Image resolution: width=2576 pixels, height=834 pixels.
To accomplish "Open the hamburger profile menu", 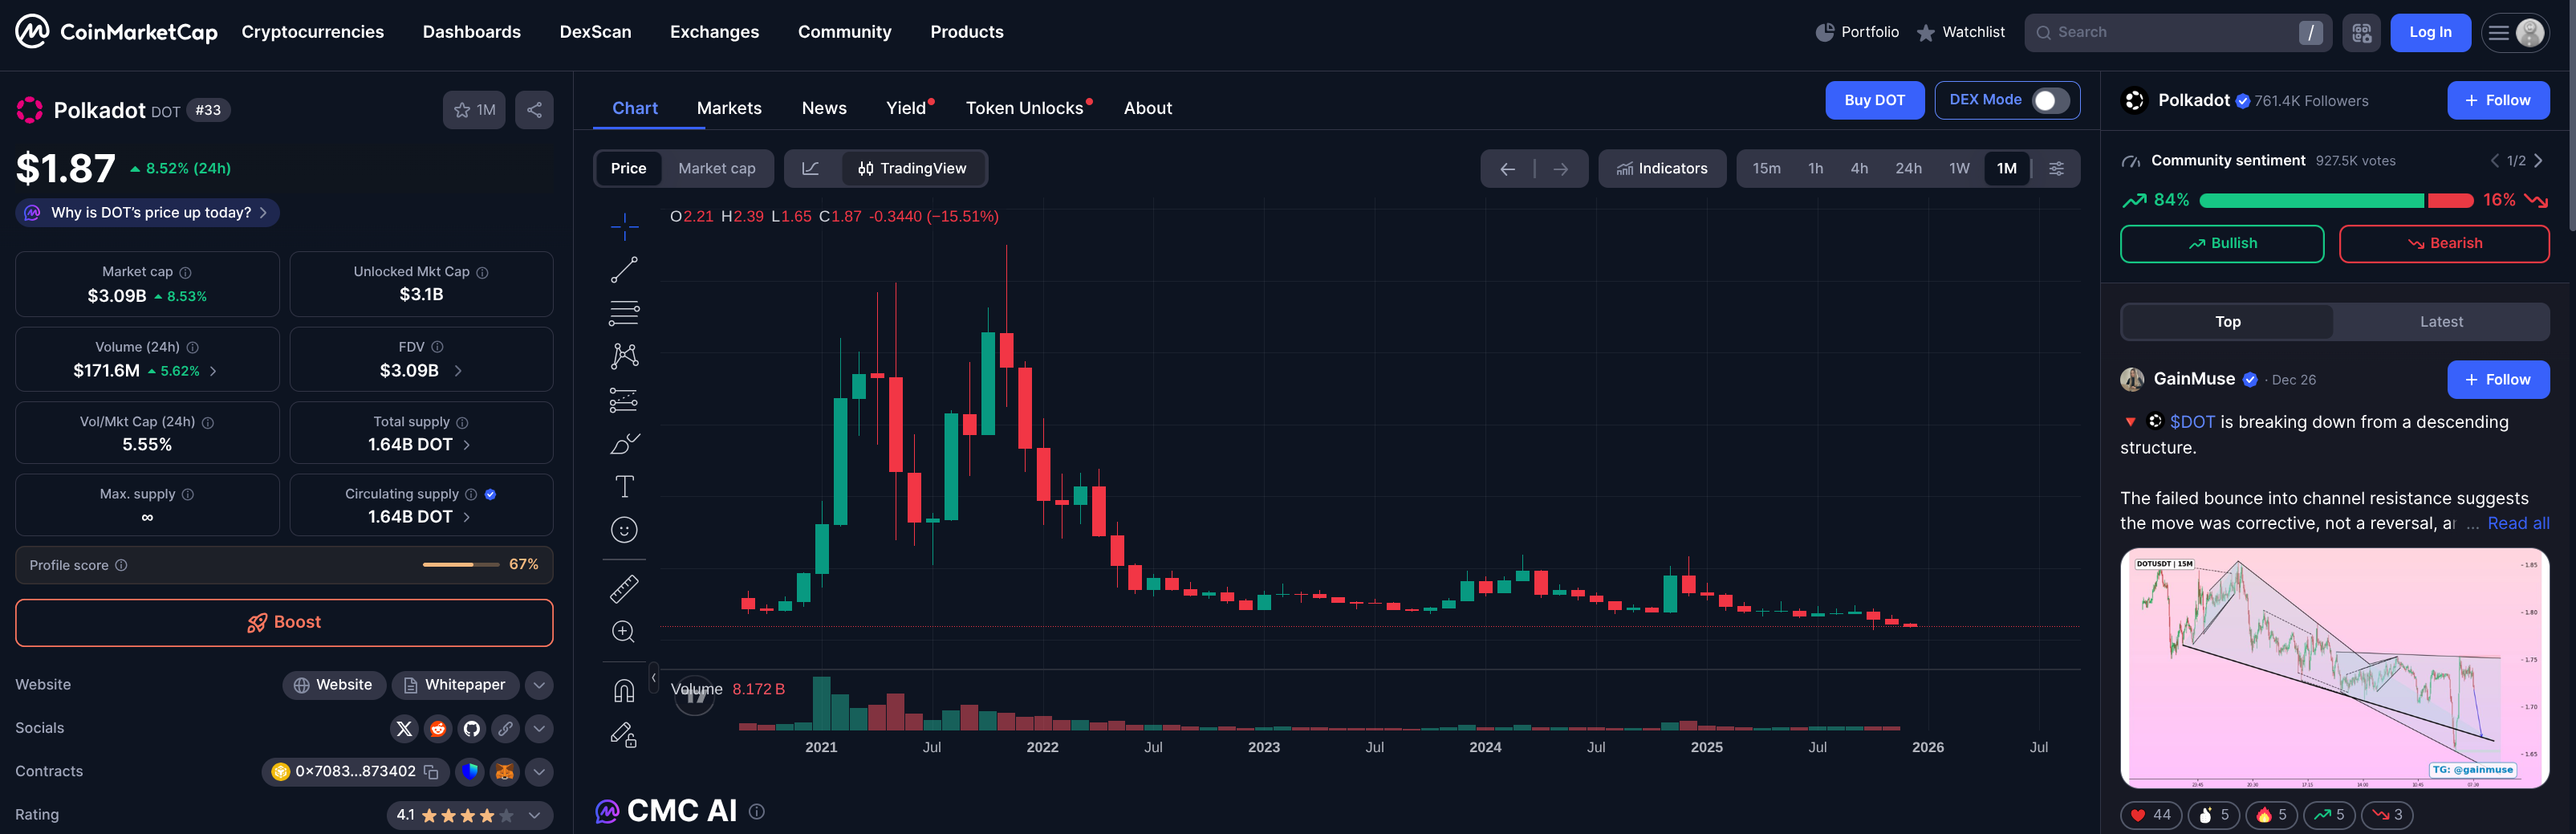I will click(x=2517, y=33).
